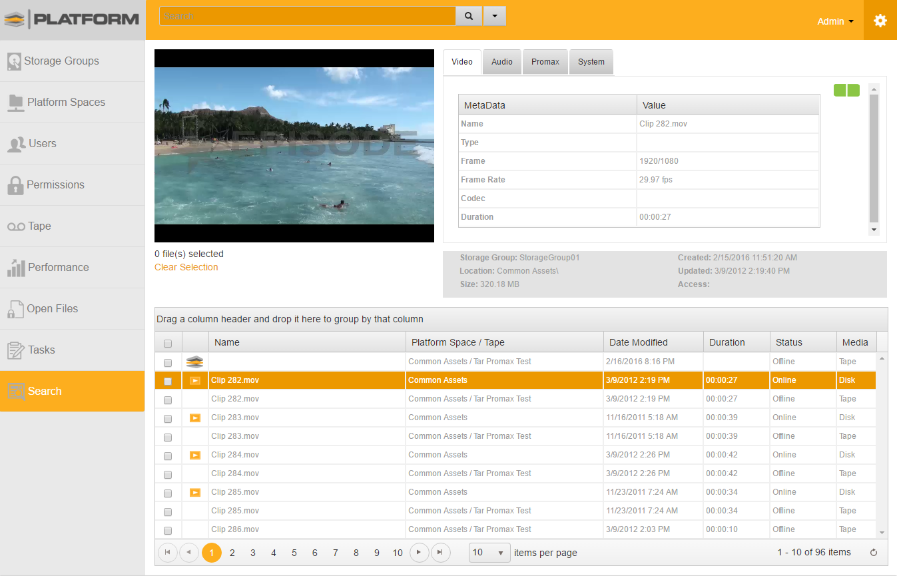Go to page 10

[x=398, y=553]
